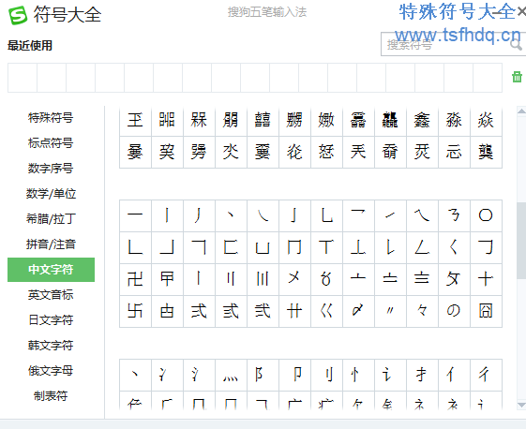Insert the 氵 water radical
This screenshot has height=429, width=526.
[199, 375]
